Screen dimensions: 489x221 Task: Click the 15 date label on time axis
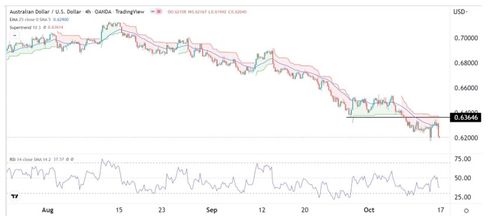pos(119,210)
